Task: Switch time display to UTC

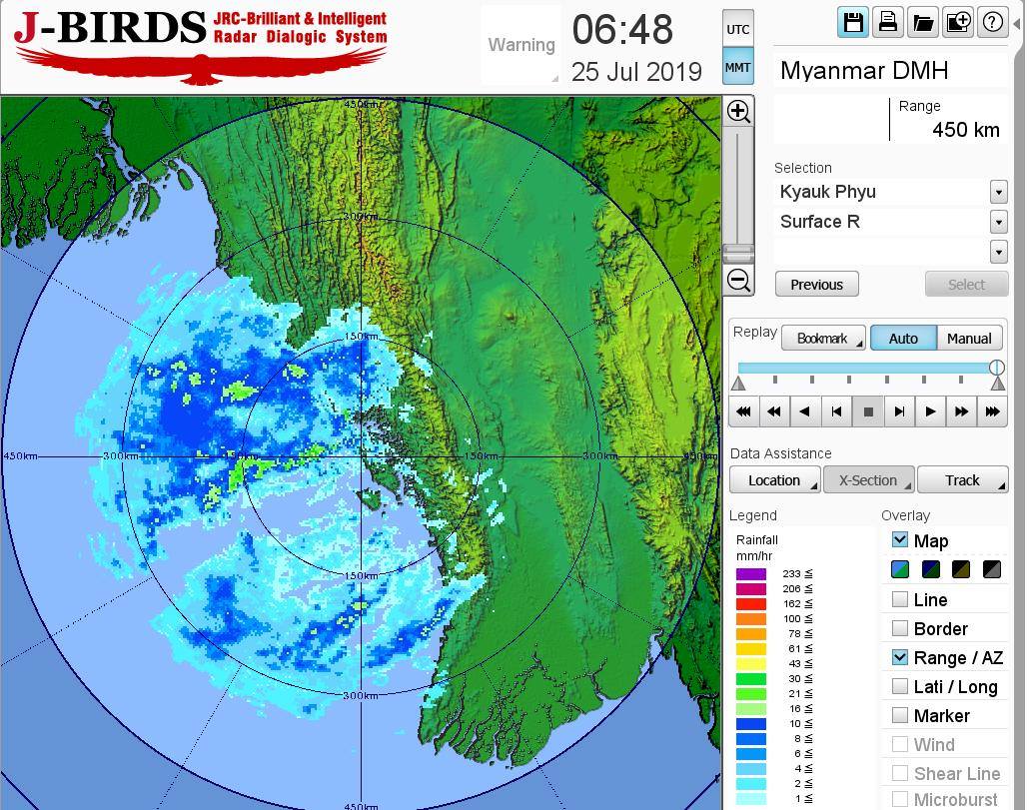Action: click(737, 29)
